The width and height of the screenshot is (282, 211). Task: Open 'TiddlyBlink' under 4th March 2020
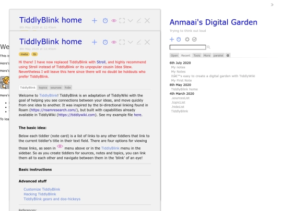[x=180, y=111]
